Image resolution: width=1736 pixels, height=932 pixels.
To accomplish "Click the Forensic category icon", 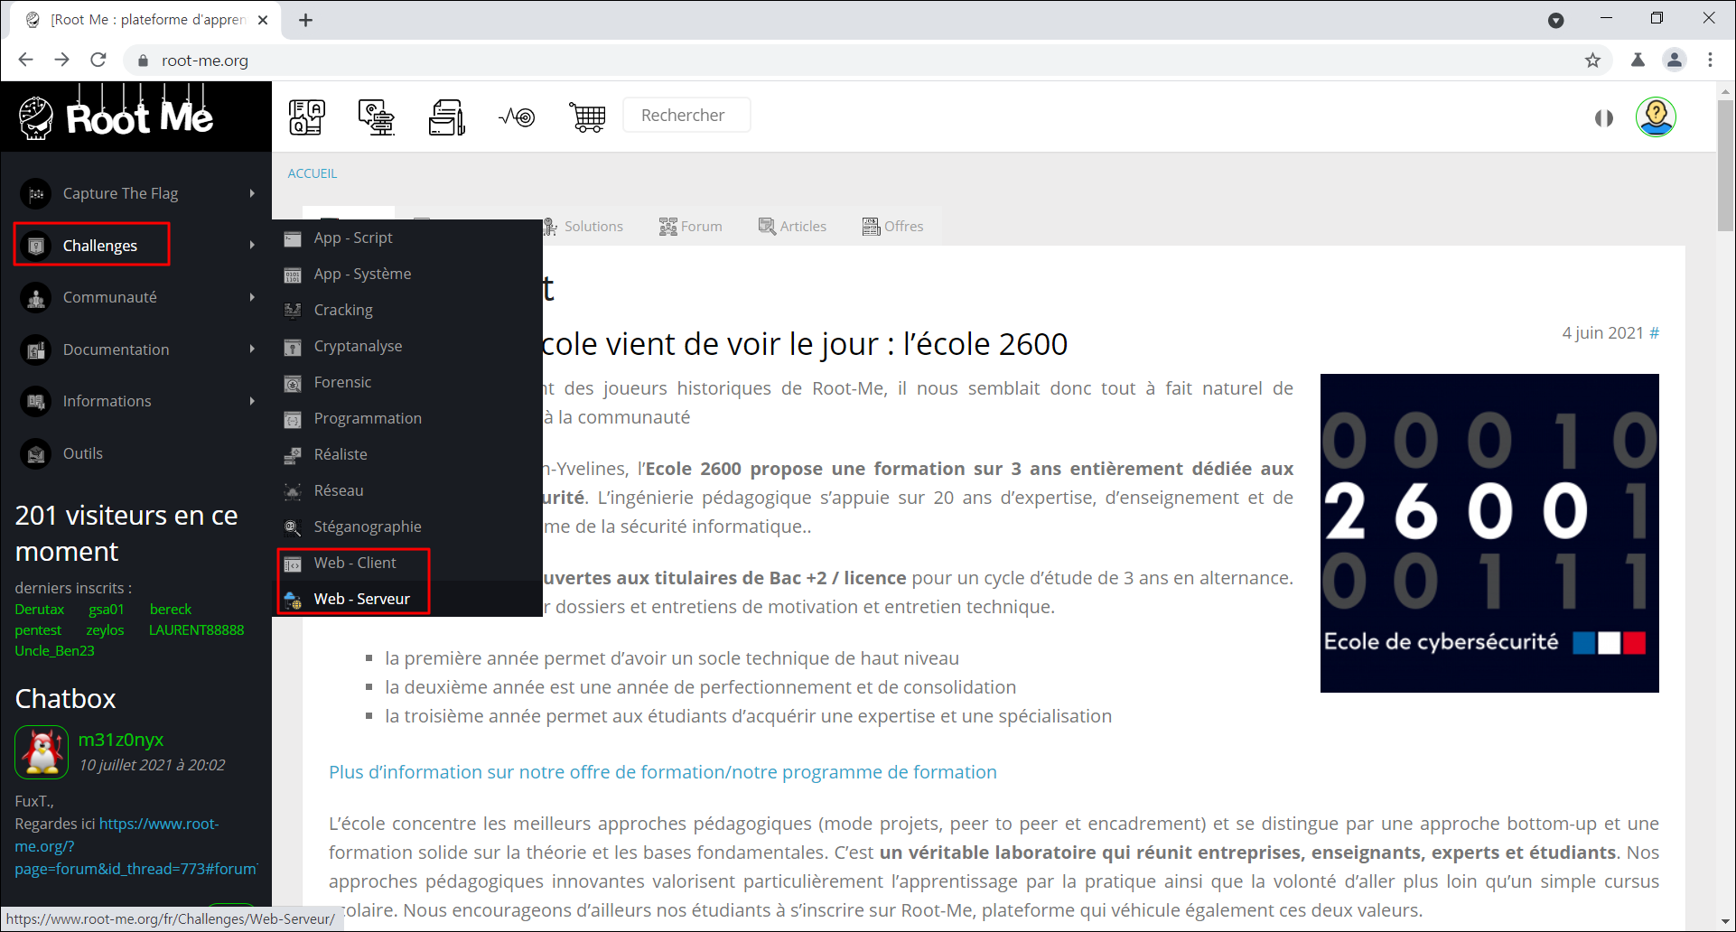I will (x=293, y=383).
